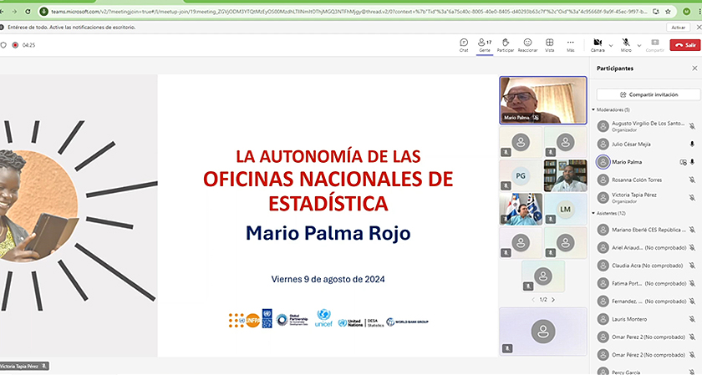Click the Activar notifications button
702x375 pixels.
point(679,28)
